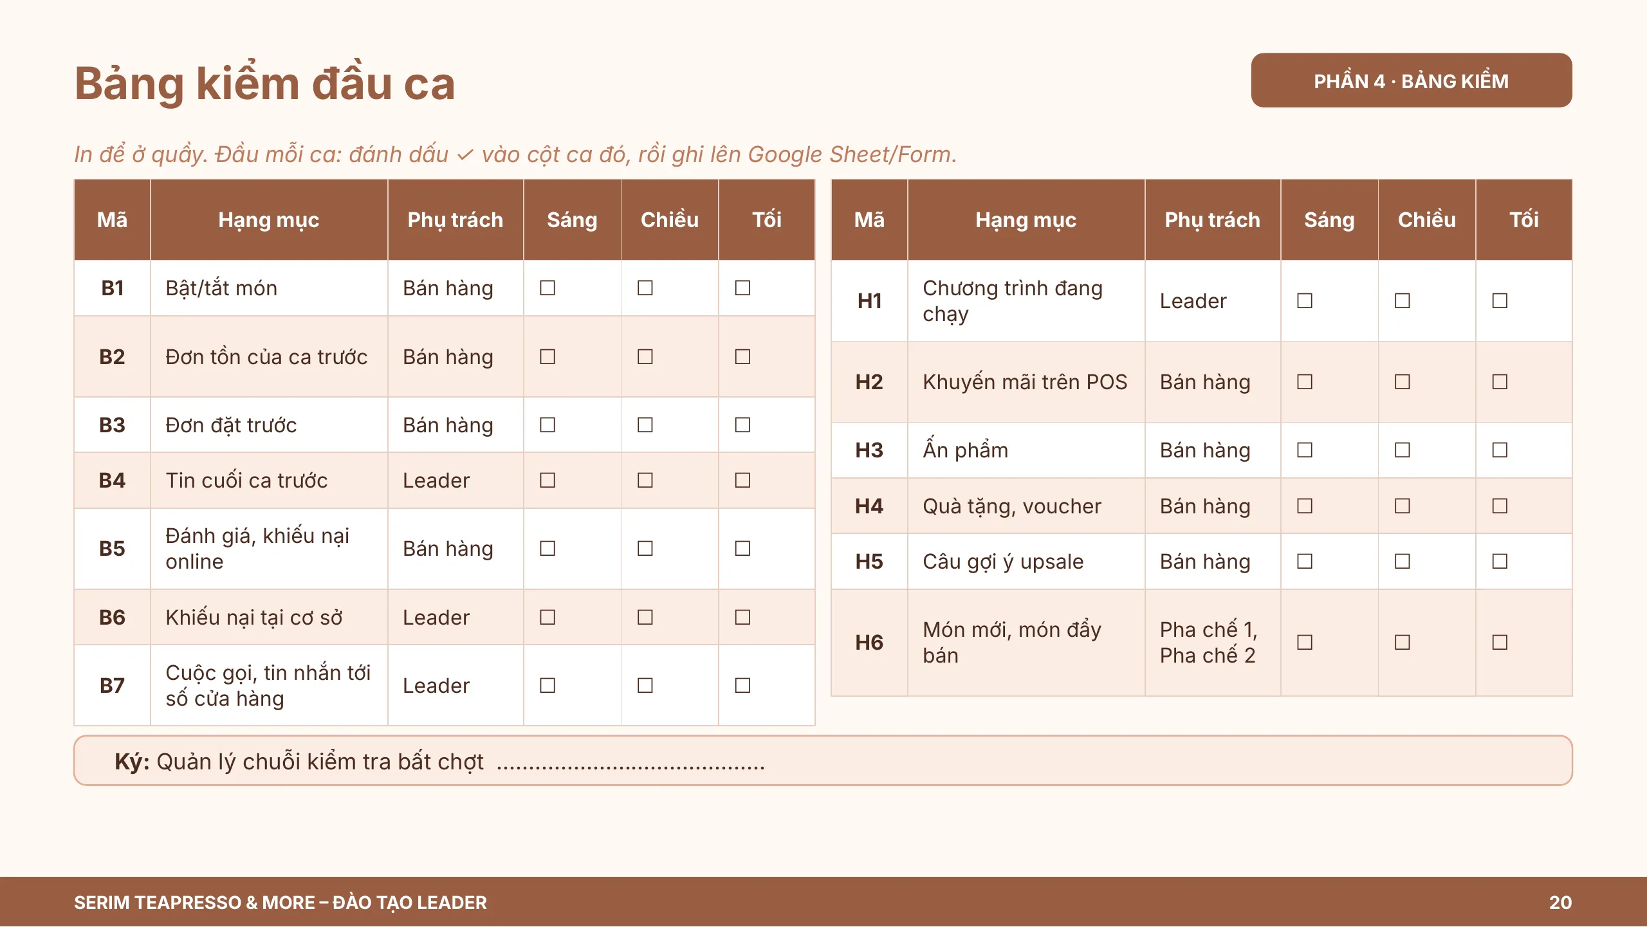Check Chiều box for H5 Câu gợi ý upsale
This screenshot has width=1647, height=927.
(1402, 561)
